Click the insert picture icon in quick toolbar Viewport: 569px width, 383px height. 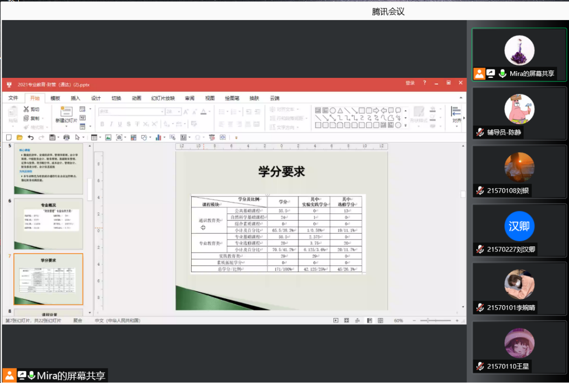(108, 137)
